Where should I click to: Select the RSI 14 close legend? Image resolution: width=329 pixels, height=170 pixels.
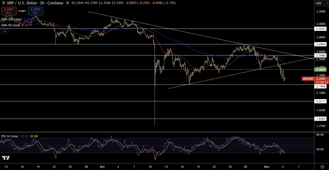(10, 136)
